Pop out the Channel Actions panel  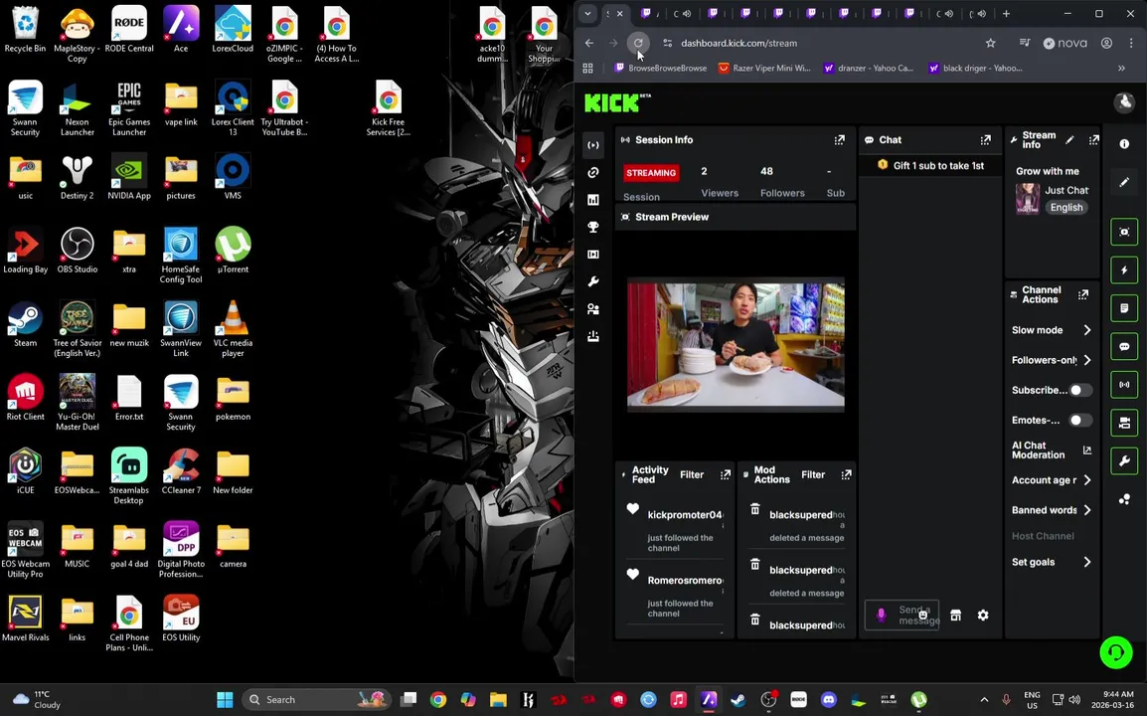click(x=1083, y=295)
